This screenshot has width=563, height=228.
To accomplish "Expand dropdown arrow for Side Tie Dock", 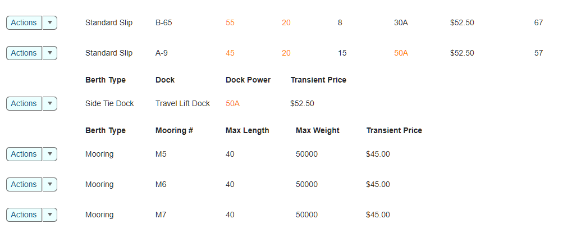I will tap(50, 104).
